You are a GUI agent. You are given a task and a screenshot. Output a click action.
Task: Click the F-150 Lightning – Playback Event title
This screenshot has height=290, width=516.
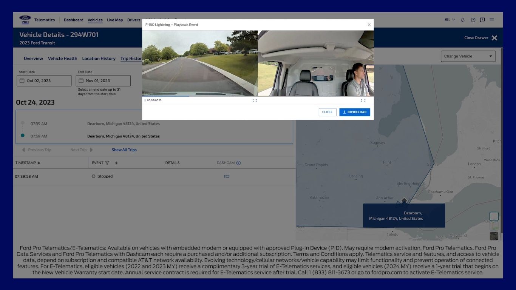pyautogui.click(x=172, y=25)
